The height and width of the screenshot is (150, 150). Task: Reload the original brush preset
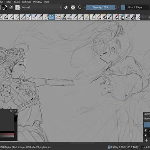(x=80, y=7)
